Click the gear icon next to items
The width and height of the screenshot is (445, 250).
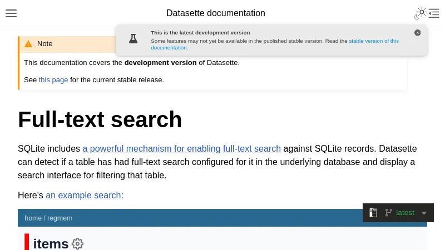[77, 243]
